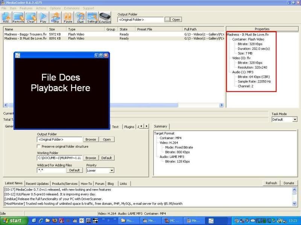Viewport: 301px width, 225px height.
Task: Click the file list scroll right arrow
Action: click(x=222, y=105)
